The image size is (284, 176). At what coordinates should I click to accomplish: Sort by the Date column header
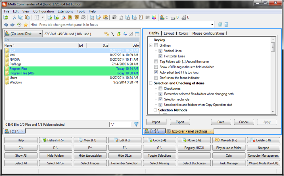[x=124, y=45]
